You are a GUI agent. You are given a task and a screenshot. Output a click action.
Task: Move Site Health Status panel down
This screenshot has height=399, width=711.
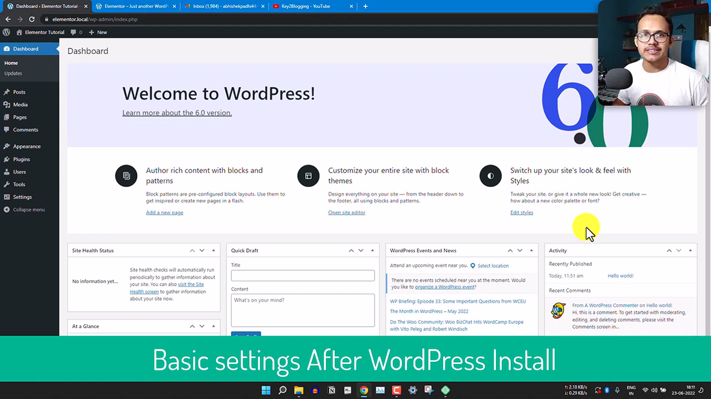pyautogui.click(x=202, y=250)
